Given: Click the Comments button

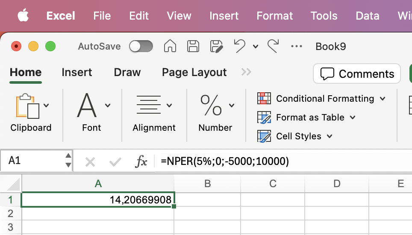Looking at the screenshot, I should coord(356,73).
